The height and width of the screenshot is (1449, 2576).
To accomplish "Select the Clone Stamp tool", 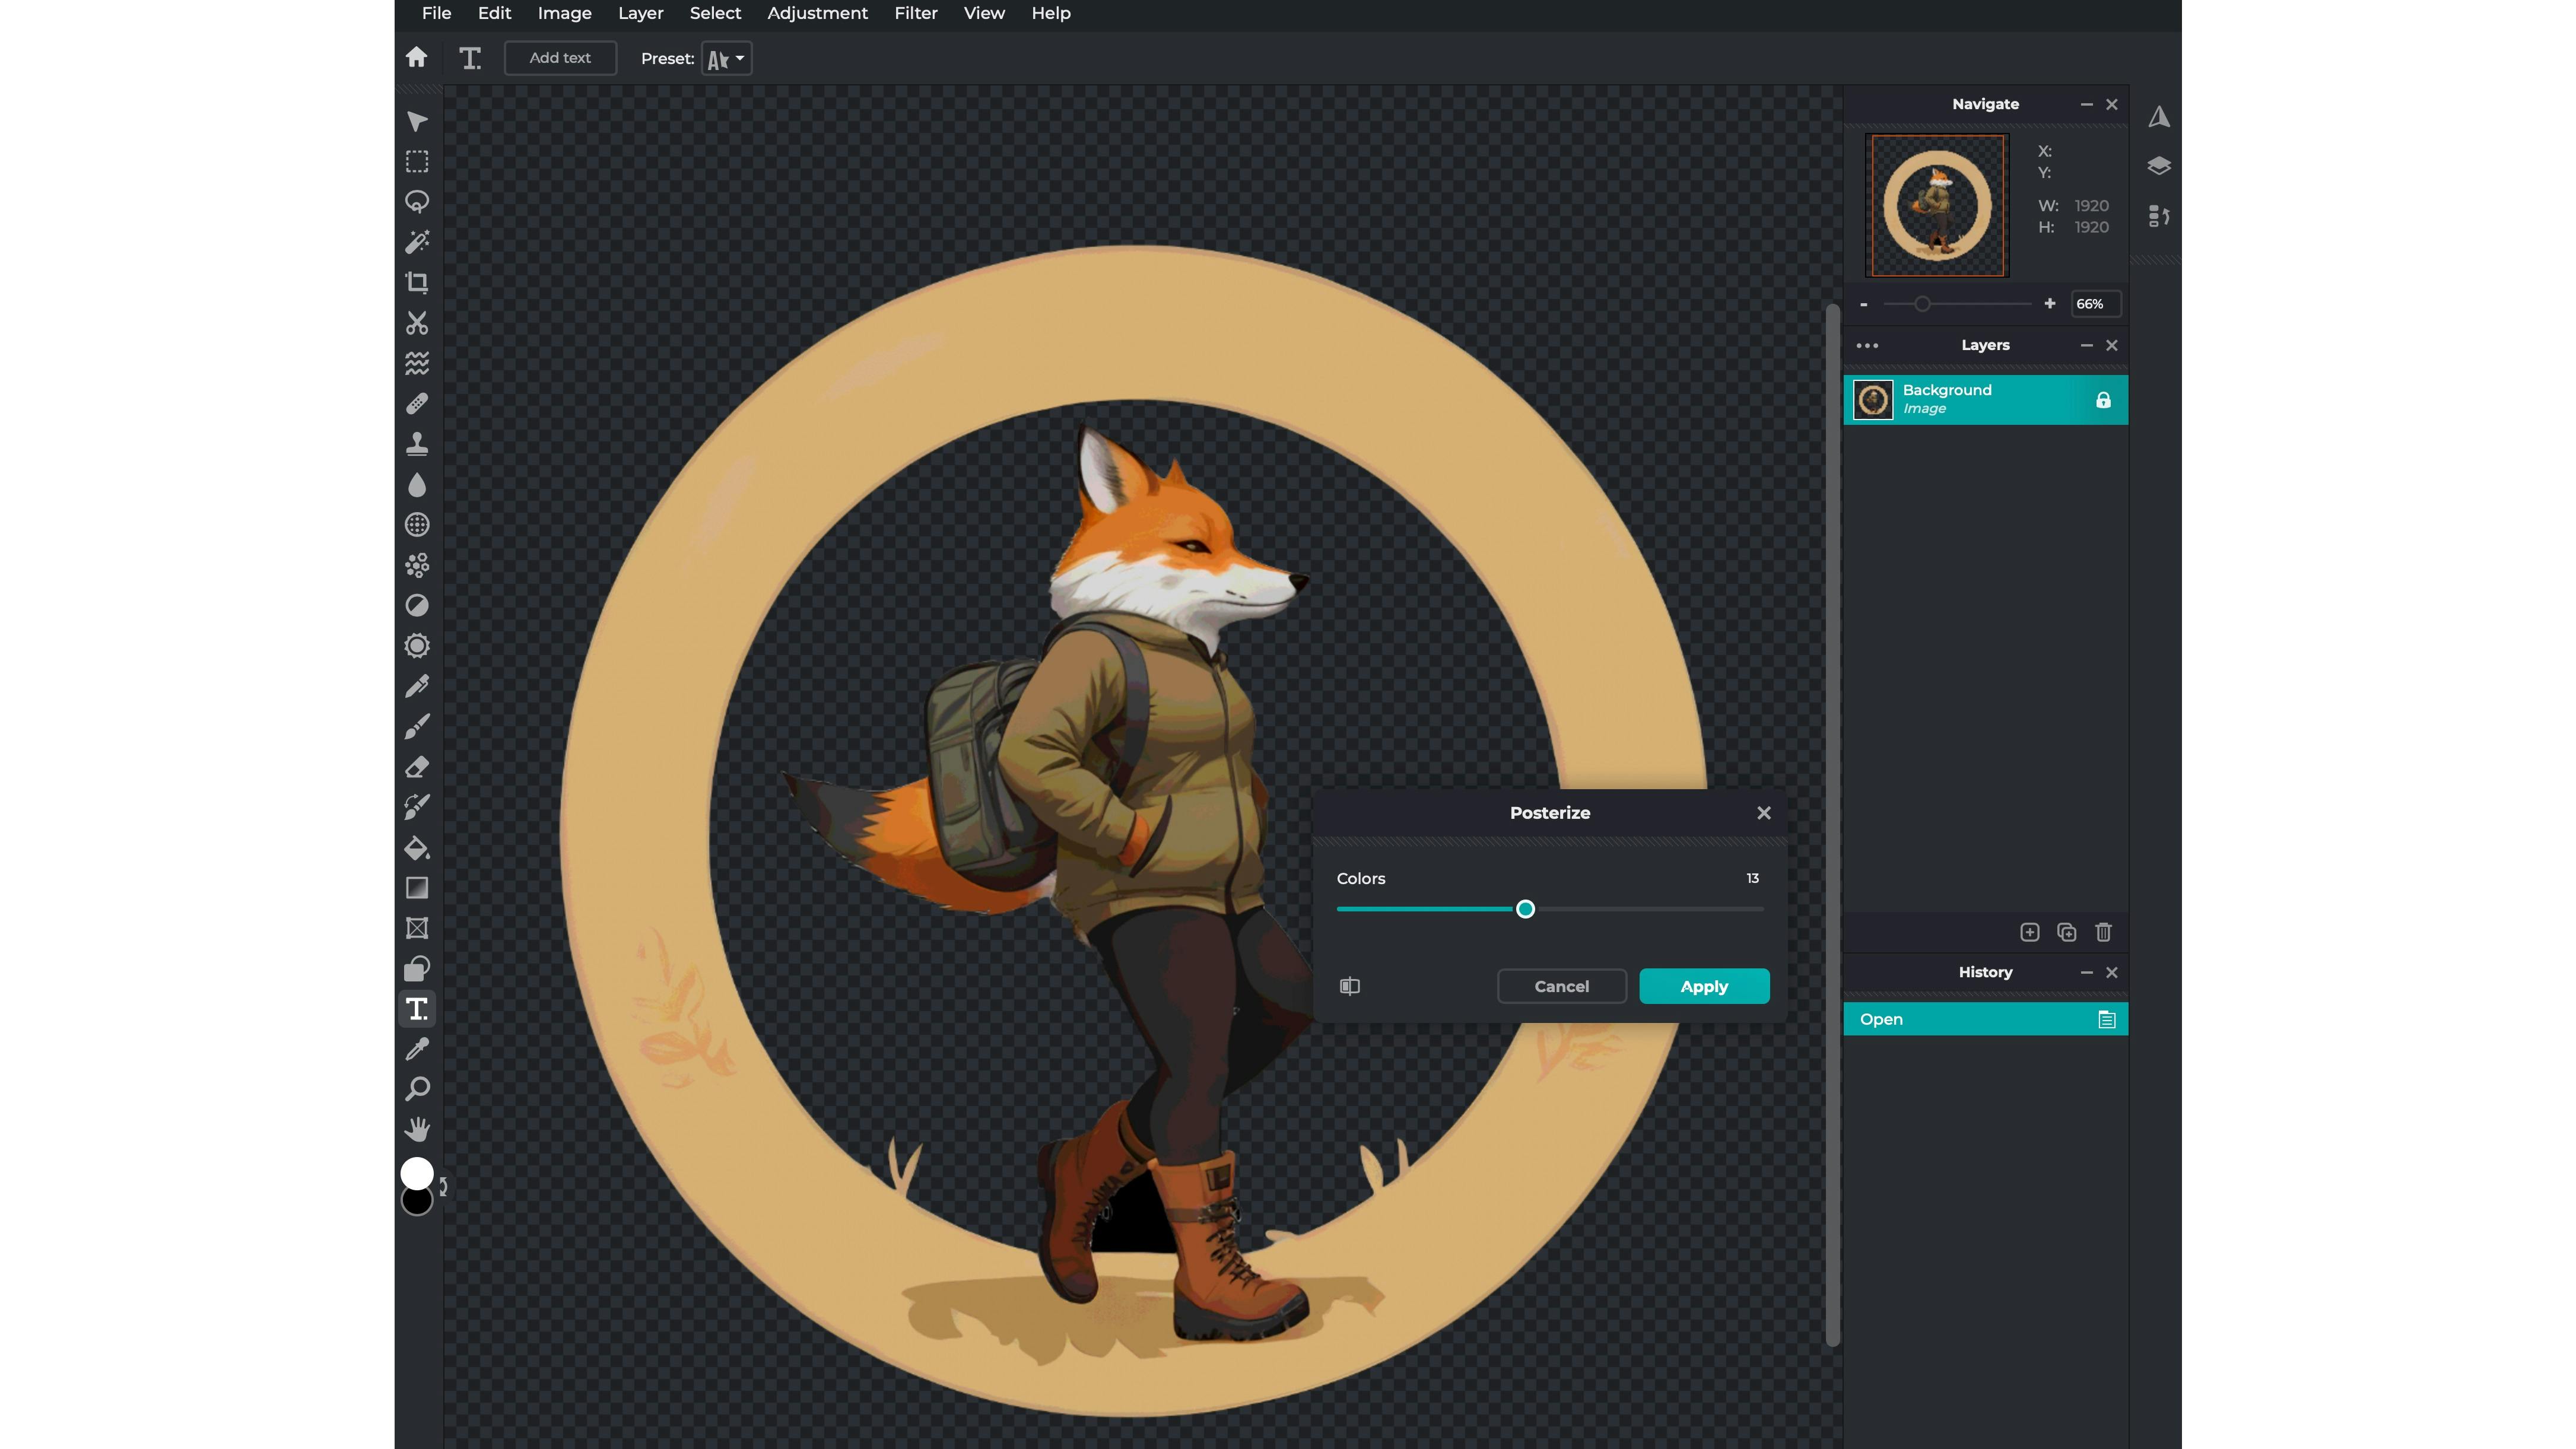I will (x=417, y=444).
